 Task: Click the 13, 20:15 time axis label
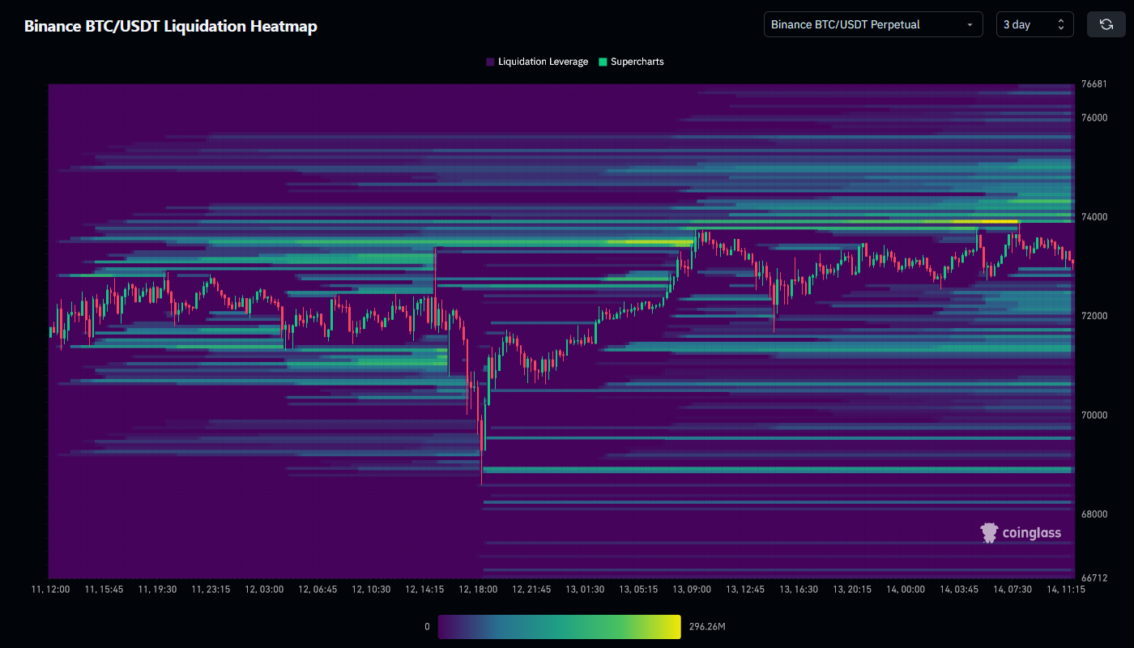tap(852, 590)
